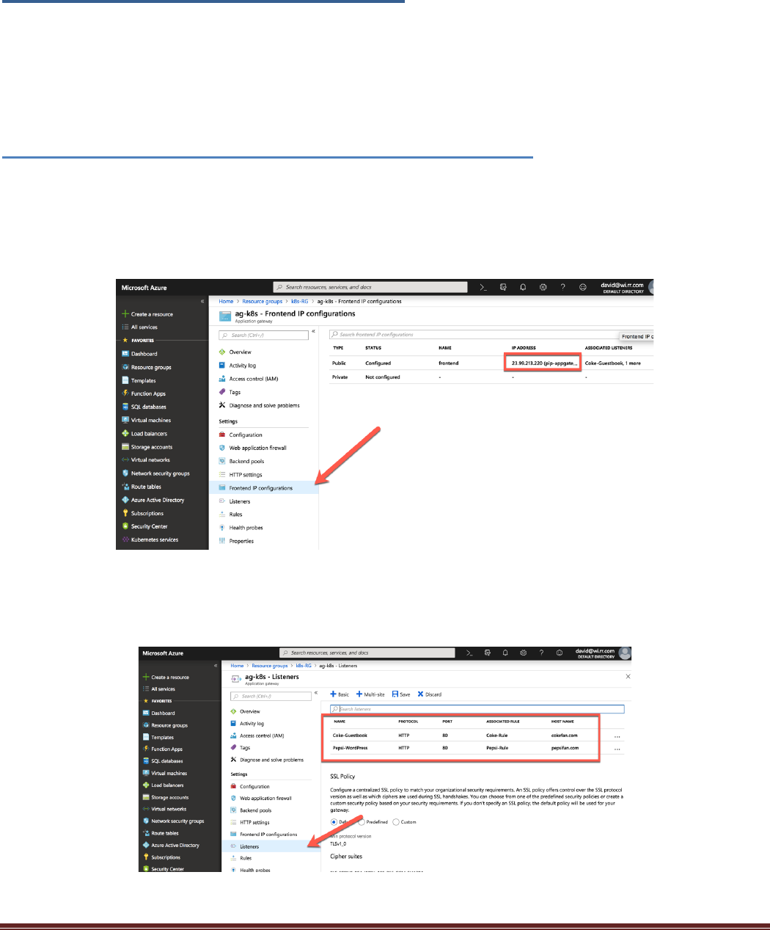Click user avatar in lower Listeners screenshot
Image resolution: width=770 pixels, height=930 pixels.
pyautogui.click(x=625, y=653)
